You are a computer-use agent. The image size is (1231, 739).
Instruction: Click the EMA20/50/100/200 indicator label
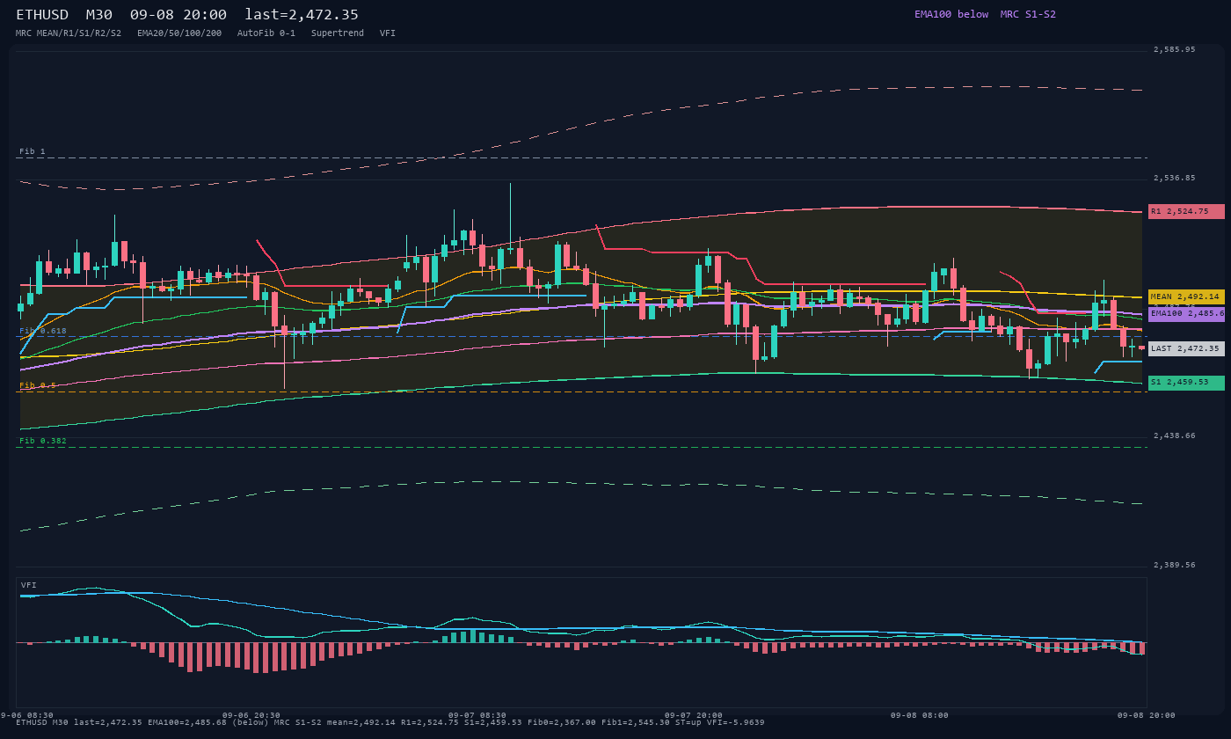[179, 33]
